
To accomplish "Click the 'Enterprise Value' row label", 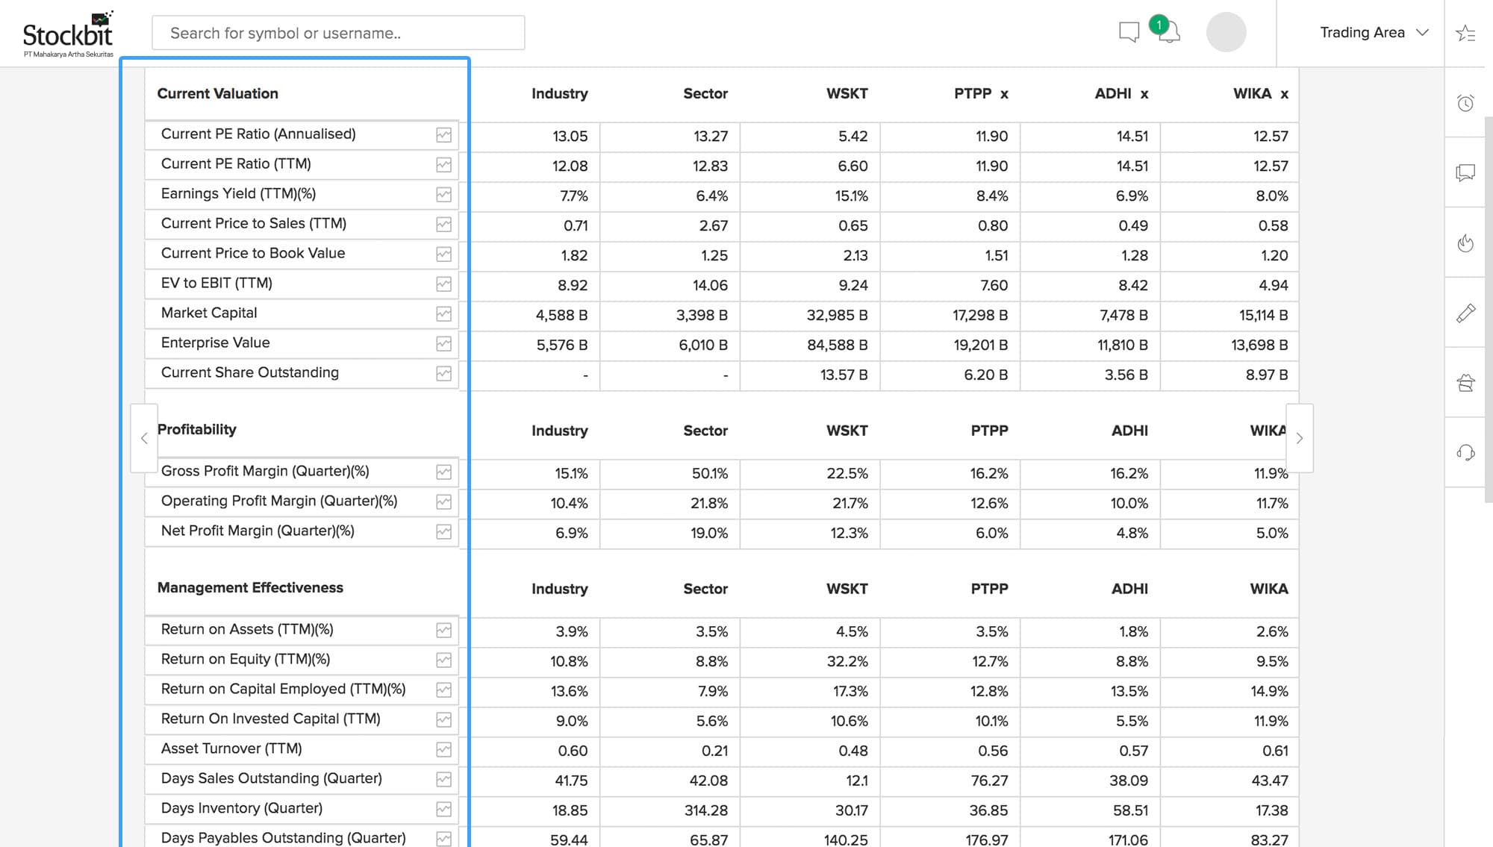I will pos(216,343).
